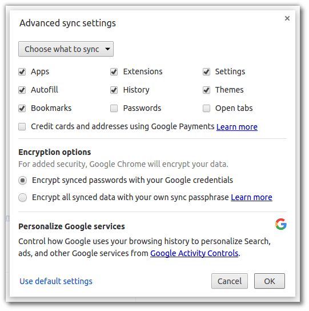Screen dimensions: 309x311
Task: Uncheck the Apps checkbox
Action: point(22,71)
